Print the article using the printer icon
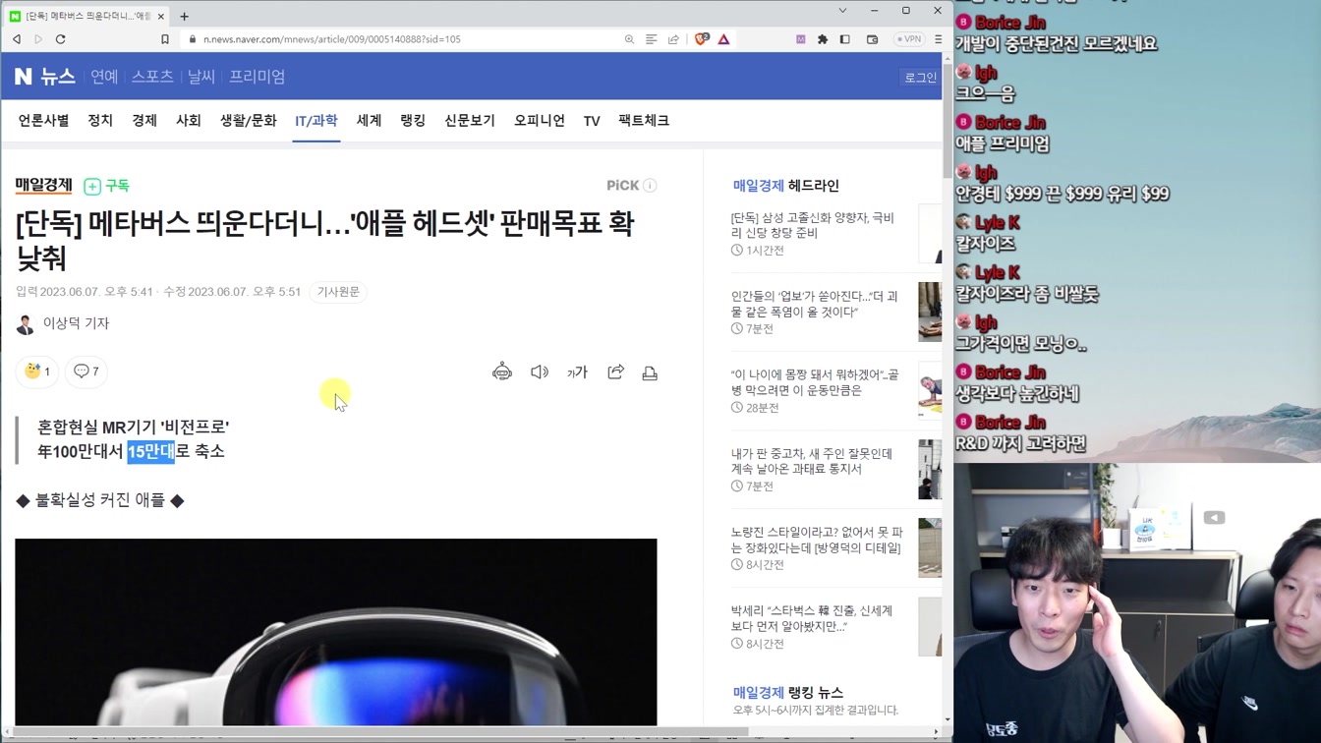This screenshot has height=743, width=1321. coord(650,372)
